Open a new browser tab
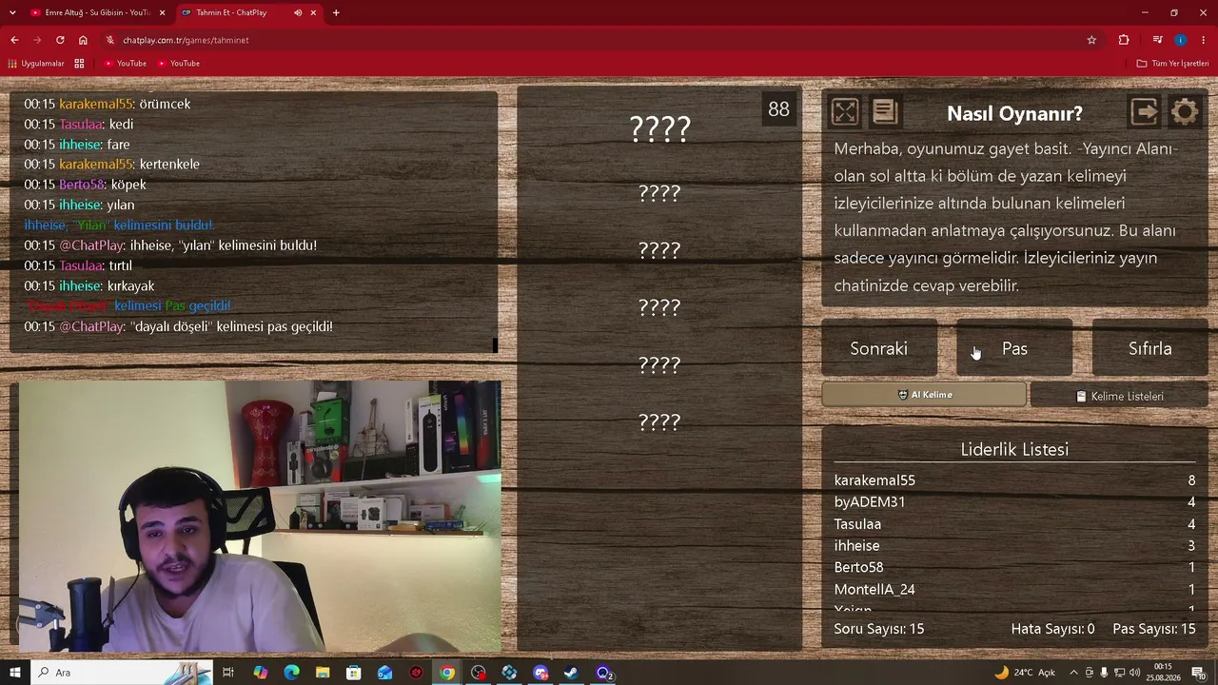The height and width of the screenshot is (685, 1218). click(x=336, y=12)
